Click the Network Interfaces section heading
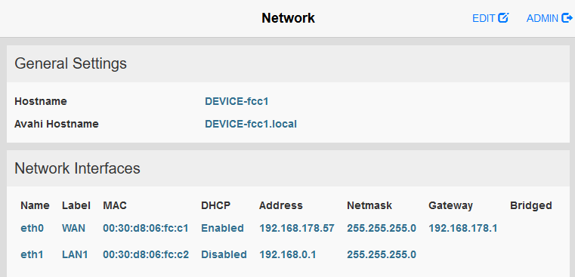575x277 pixels. 77,168
